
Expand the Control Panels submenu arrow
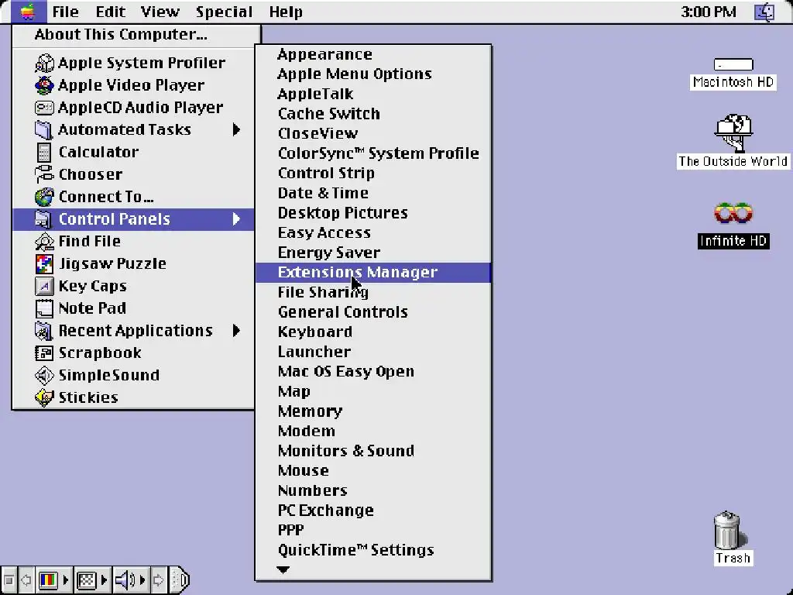click(x=236, y=219)
